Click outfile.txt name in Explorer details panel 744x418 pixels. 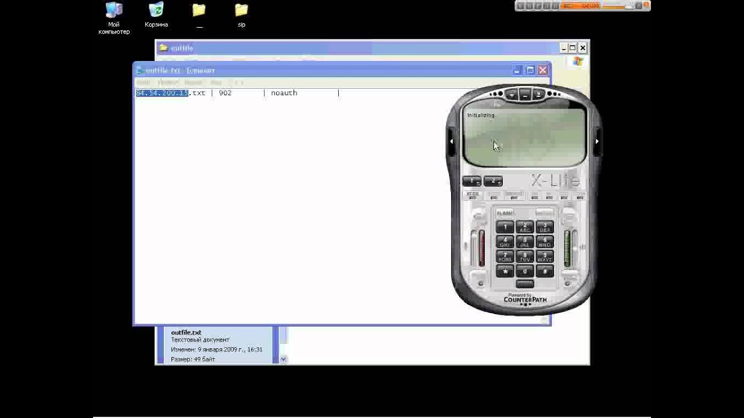pyautogui.click(x=186, y=333)
